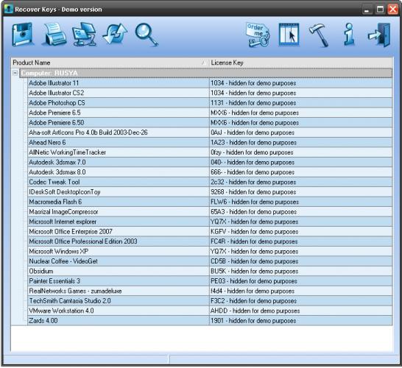Viewport: 402px width, 368px height.
Task: Click the 1901 license key cell
Action: click(x=300, y=321)
